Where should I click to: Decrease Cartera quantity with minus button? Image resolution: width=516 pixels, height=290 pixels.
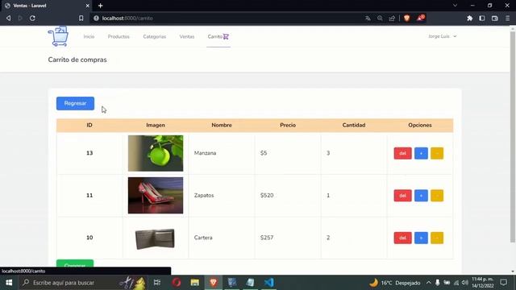click(437, 238)
